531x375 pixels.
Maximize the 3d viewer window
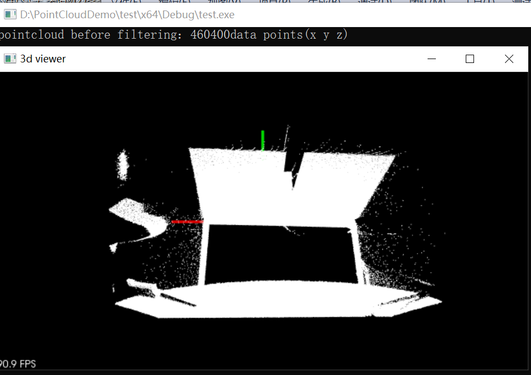(470, 59)
